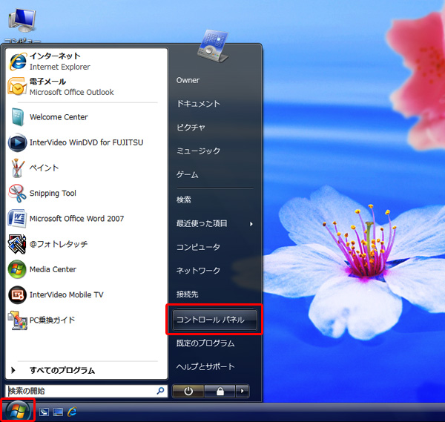Open コンピュータ in Start menu right pane

pos(198,247)
